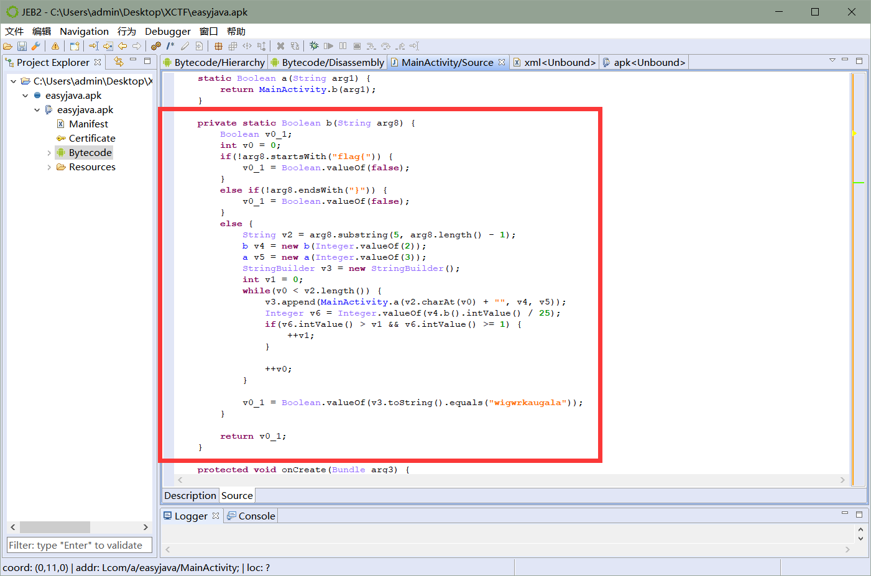Click the cross-references orange grid icon
The width and height of the screenshot is (871, 576).
click(x=218, y=46)
